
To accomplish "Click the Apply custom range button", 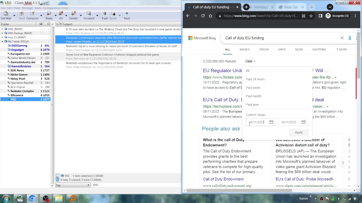I will coord(299,133).
